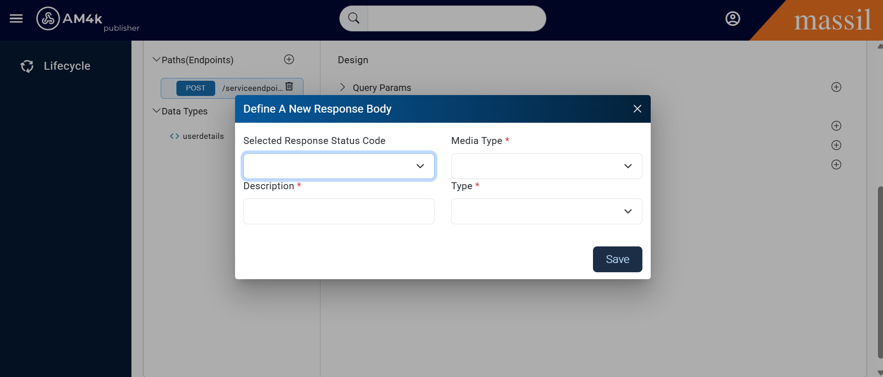Viewport: 883px width, 377px height.
Task: Click into the top search field
Action: (456, 18)
